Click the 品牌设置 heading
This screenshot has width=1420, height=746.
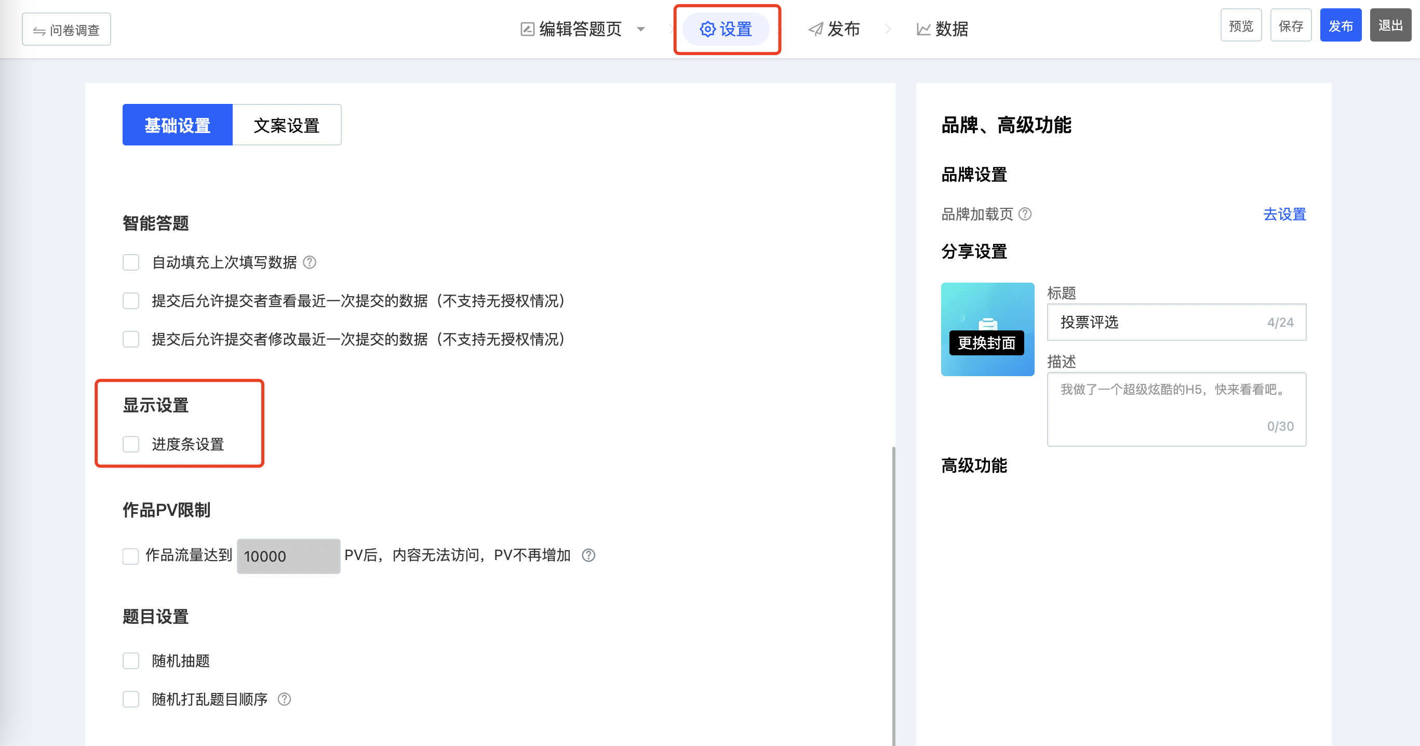[974, 175]
